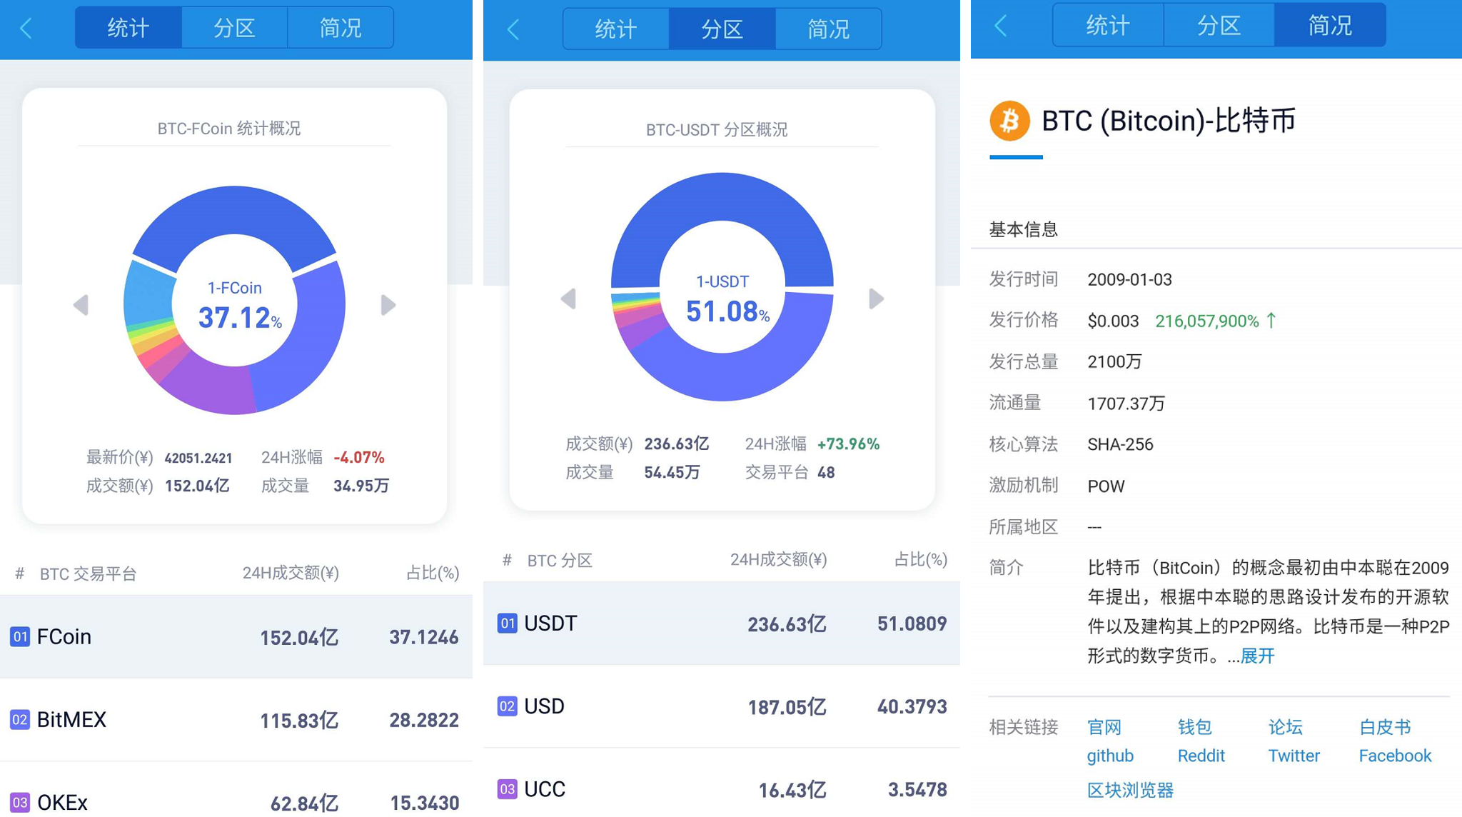Show next slice in BTC-FCoin chart
This screenshot has height=817, width=1462.
(388, 305)
